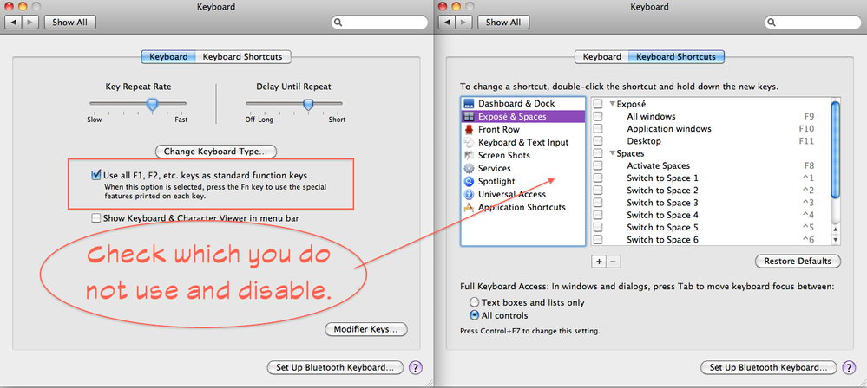Open Keyboard tab in left window
The width and height of the screenshot is (867, 388).
(168, 57)
